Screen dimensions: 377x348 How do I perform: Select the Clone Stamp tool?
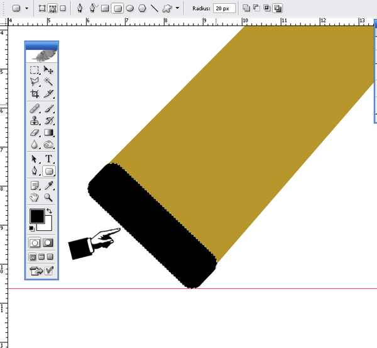35,120
